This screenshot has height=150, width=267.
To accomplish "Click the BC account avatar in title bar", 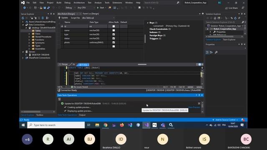I will coord(220,3).
